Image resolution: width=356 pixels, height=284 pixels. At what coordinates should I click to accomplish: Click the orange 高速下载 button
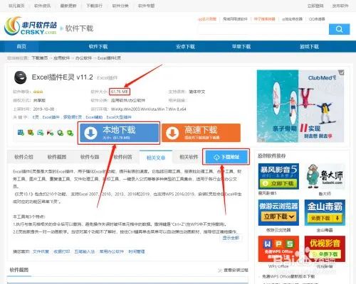(x=201, y=133)
